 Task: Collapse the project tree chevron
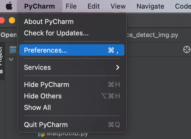[x=11, y=60]
